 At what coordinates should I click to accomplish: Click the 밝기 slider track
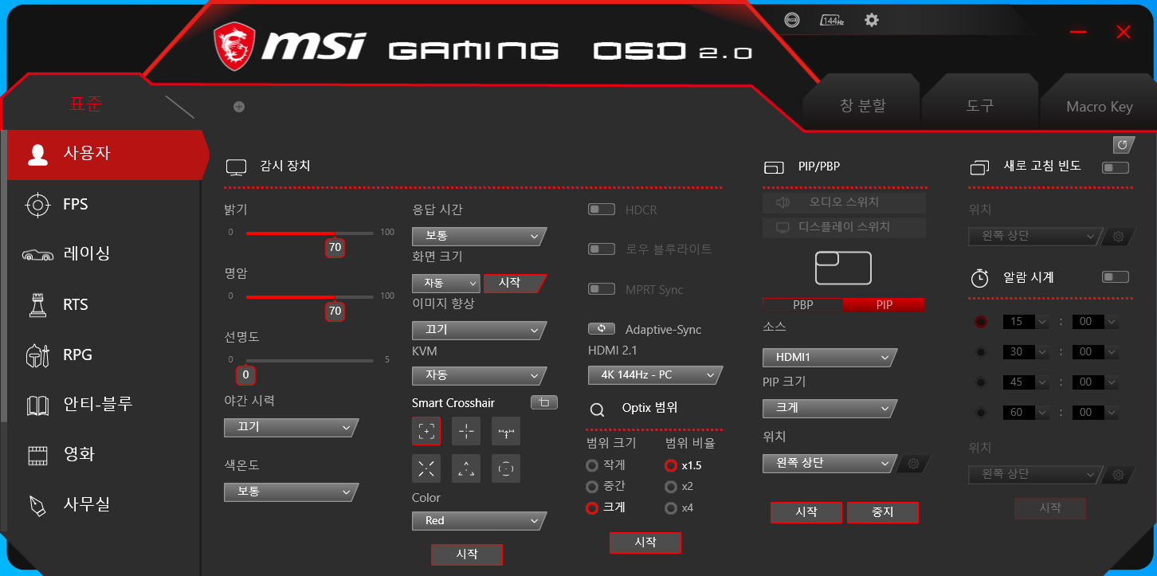pyautogui.click(x=309, y=233)
